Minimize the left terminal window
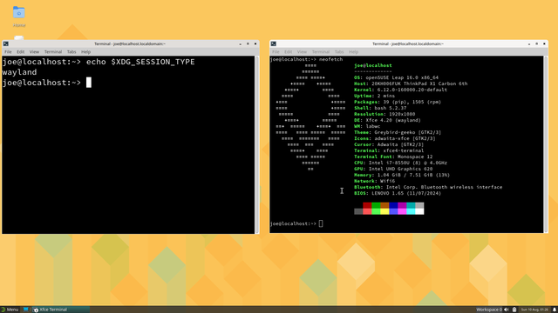The height and width of the screenshot is (313, 558). pos(241,44)
